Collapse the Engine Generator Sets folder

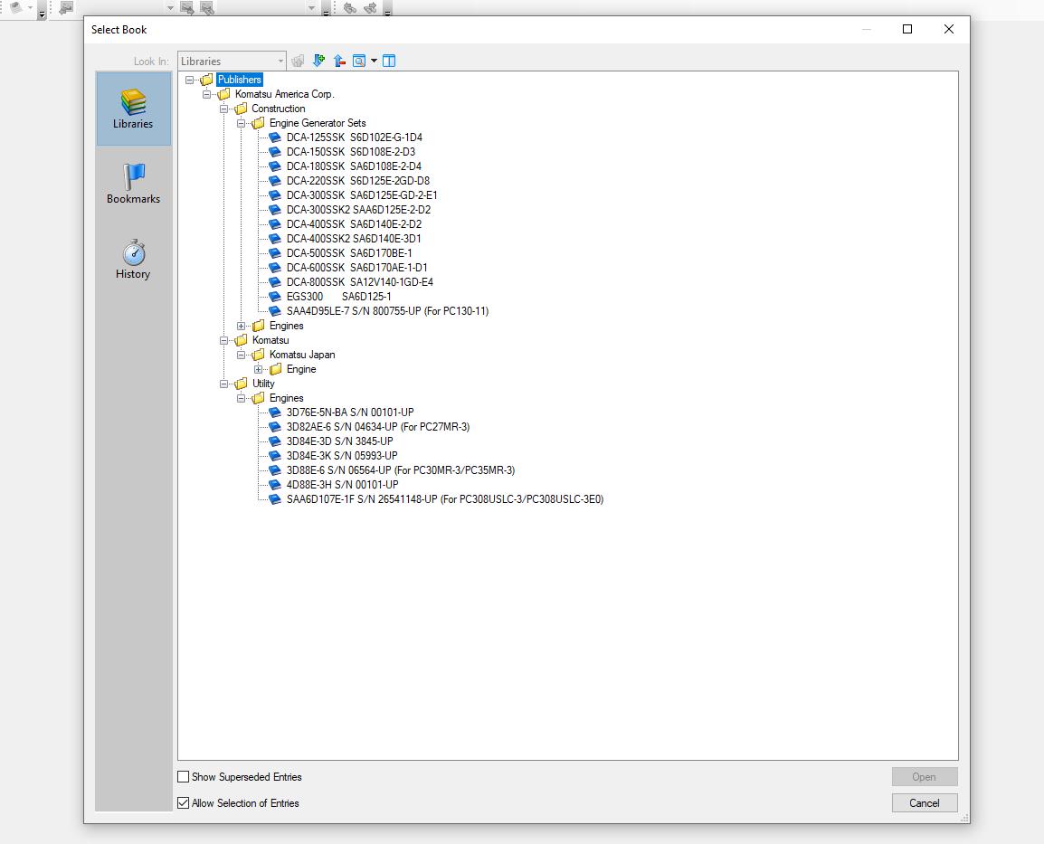[241, 123]
